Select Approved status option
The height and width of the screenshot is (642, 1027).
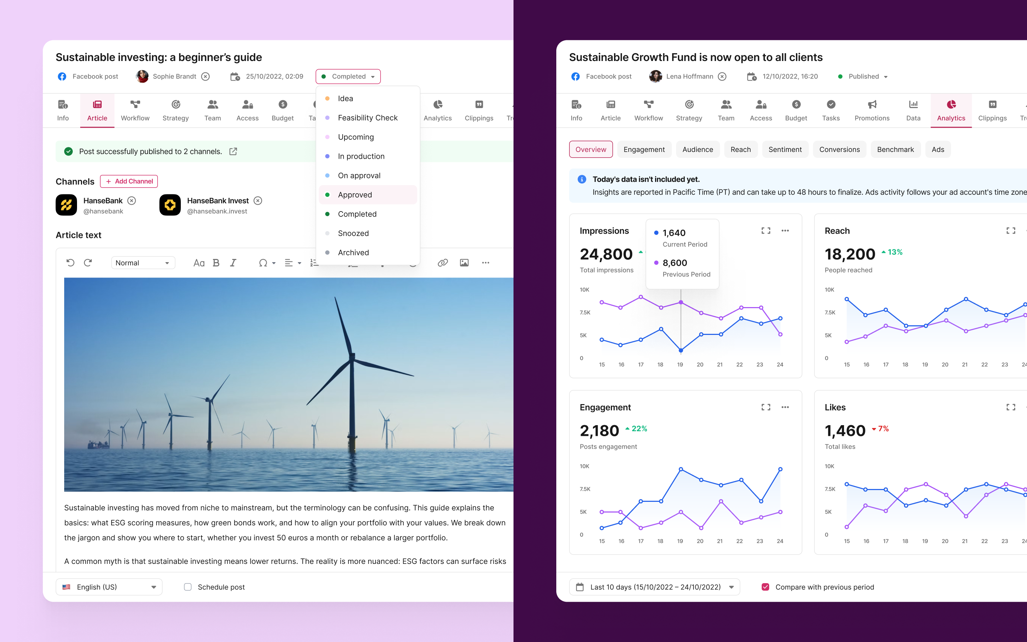368,195
